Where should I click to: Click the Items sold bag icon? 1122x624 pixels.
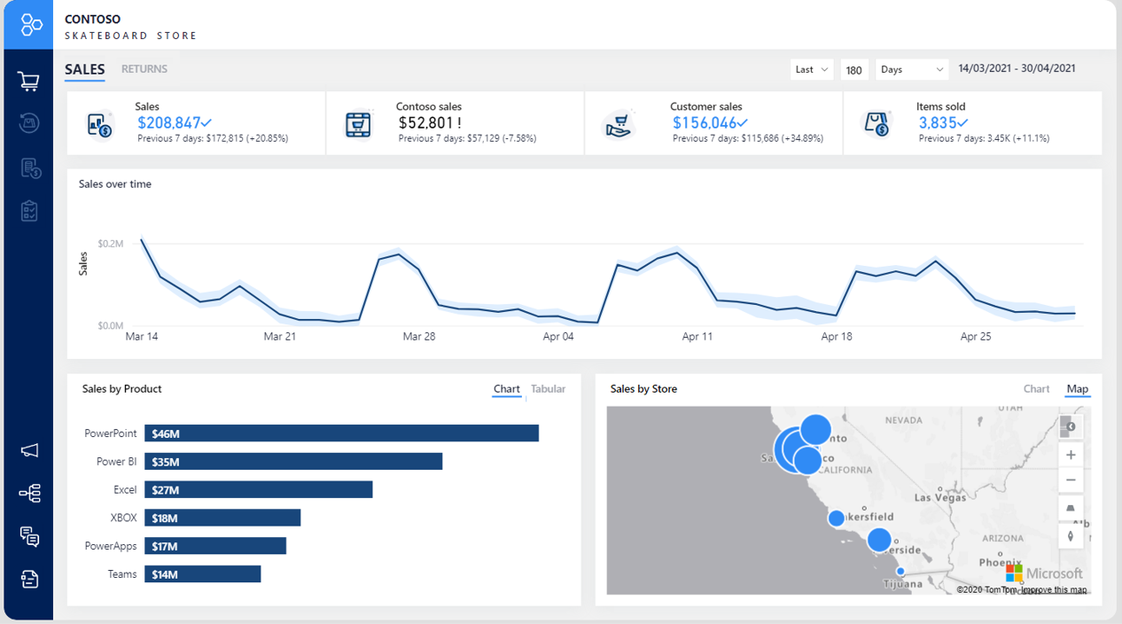[x=877, y=124]
